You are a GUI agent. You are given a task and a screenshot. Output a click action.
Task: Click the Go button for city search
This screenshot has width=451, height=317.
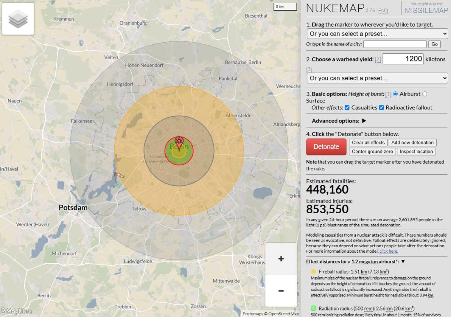[434, 44]
